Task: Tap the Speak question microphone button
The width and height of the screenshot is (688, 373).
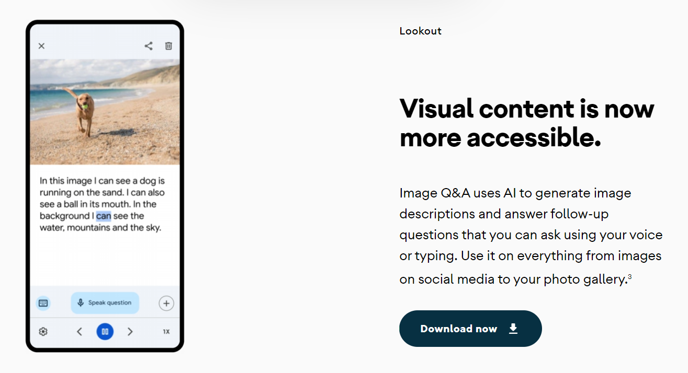Action: [x=105, y=303]
